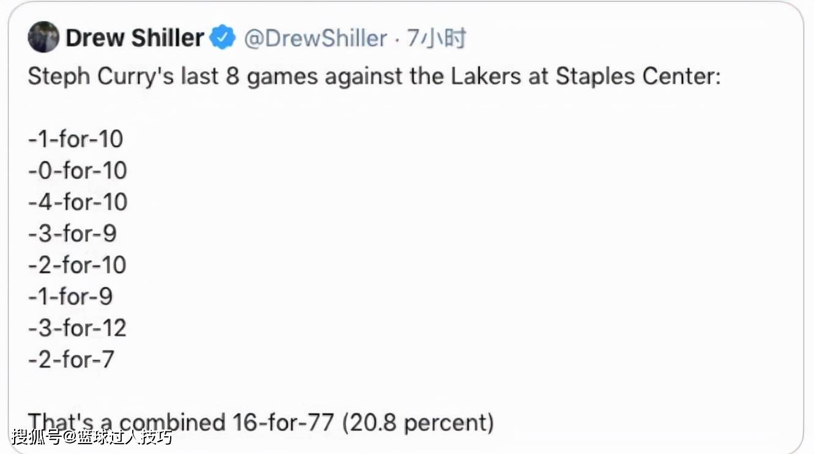This screenshot has height=454, width=814.
Task: Select the -1-for-9 stat line
Action: 70,297
